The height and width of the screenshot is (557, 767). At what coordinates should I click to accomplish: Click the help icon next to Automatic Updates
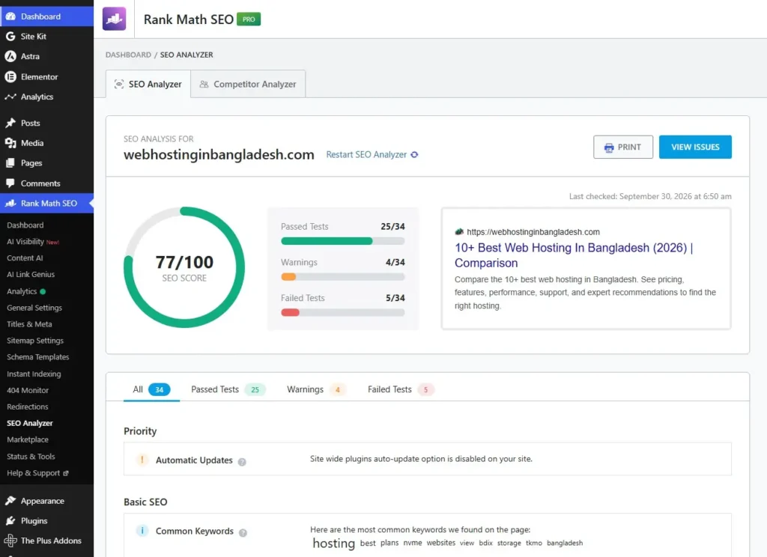point(242,462)
